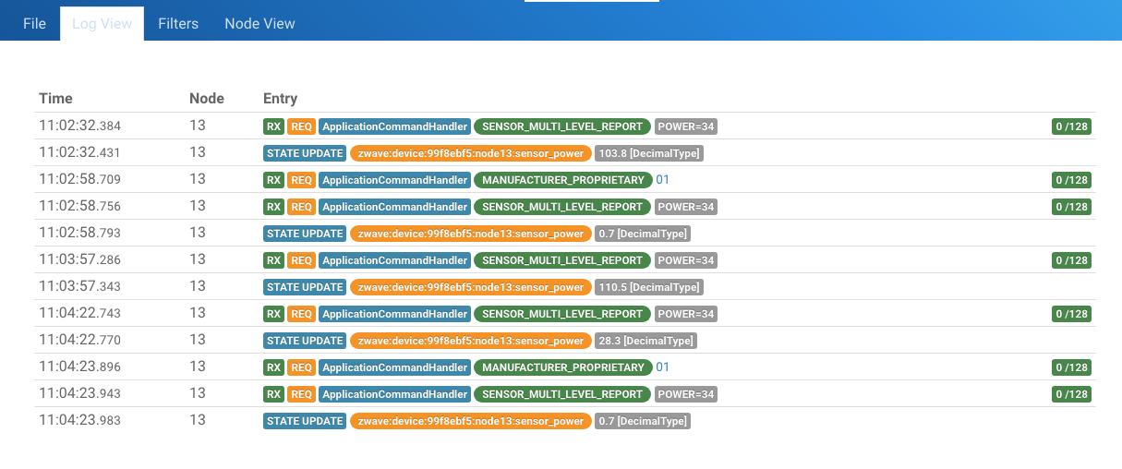This screenshot has height=469, width=1122.
Task: Click SENSOR_MULTI_LEVEL_REPORT in the 11:04:22.743 row
Action: click(x=562, y=314)
